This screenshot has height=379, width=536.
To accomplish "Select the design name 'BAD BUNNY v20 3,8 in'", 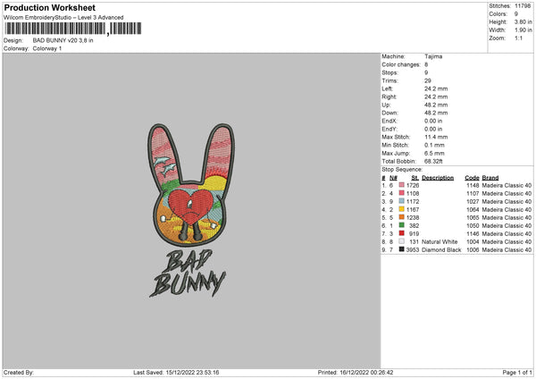I will (63, 40).
